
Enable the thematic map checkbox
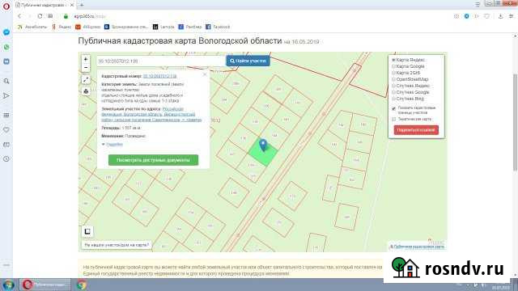(x=394, y=119)
